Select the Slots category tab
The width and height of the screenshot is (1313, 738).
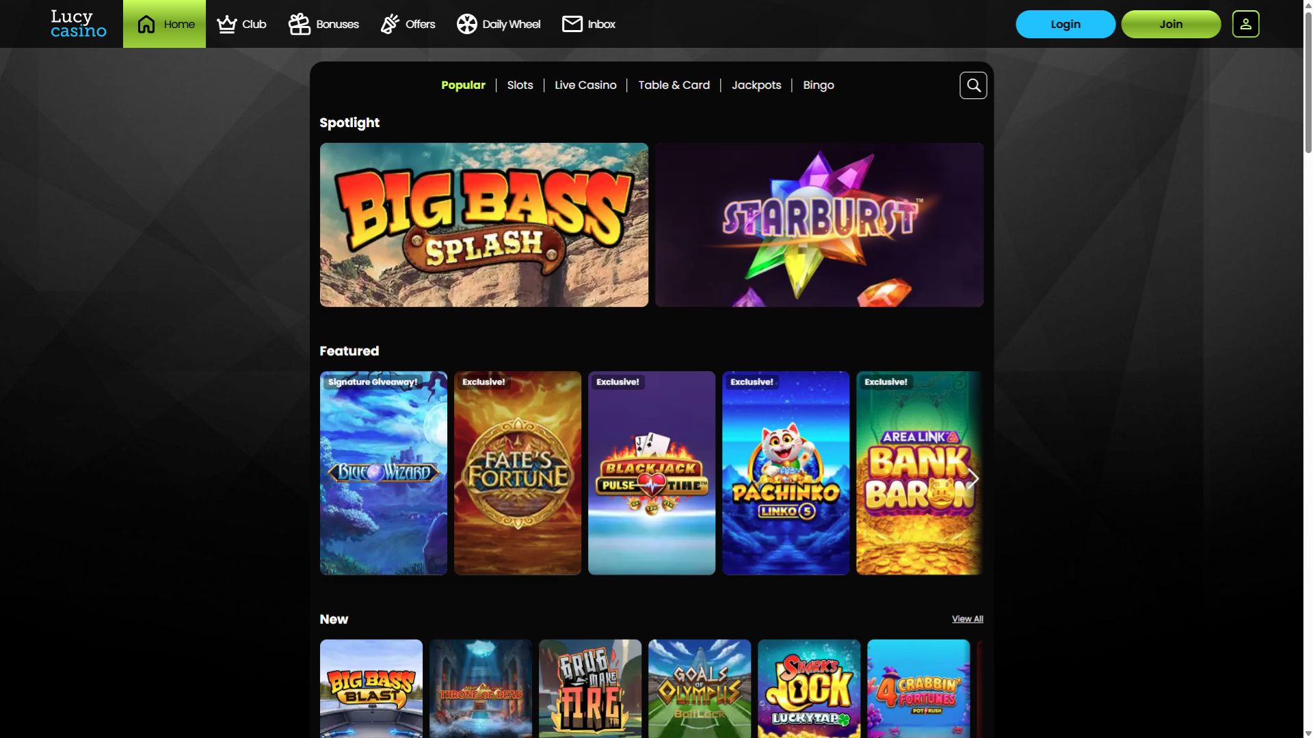coord(520,85)
